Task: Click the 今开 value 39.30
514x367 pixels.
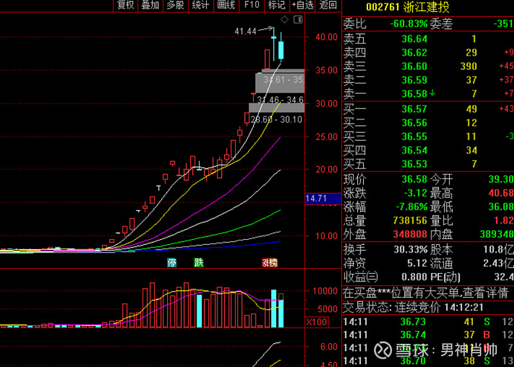Action: [501, 179]
